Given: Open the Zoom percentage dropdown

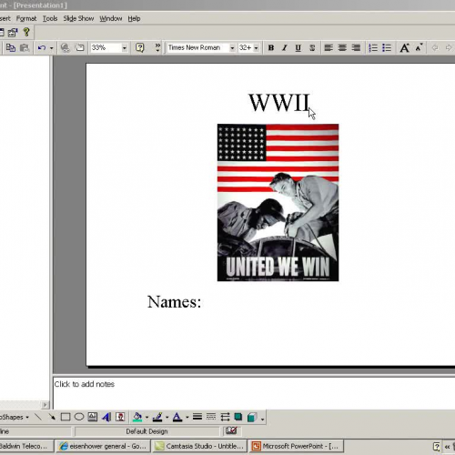Looking at the screenshot, I should pos(124,48).
